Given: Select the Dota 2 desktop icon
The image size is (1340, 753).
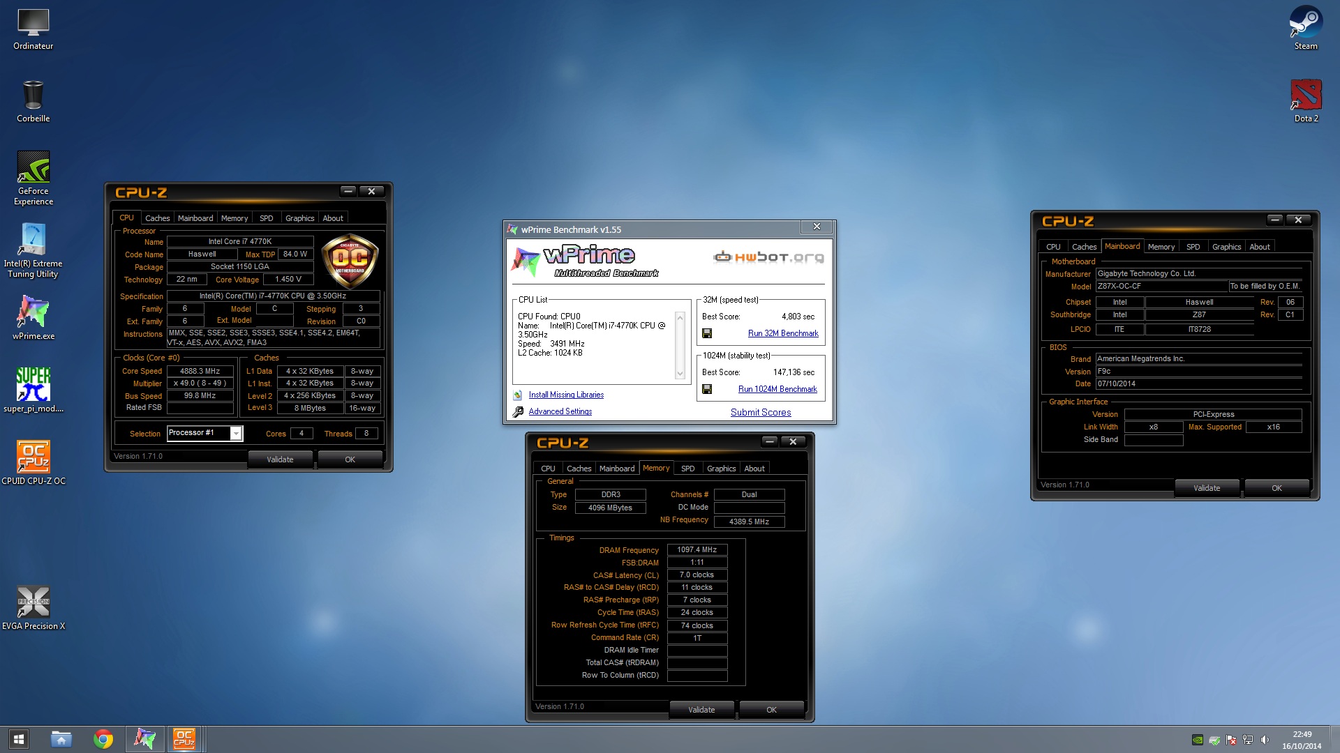Looking at the screenshot, I should point(1306,102).
